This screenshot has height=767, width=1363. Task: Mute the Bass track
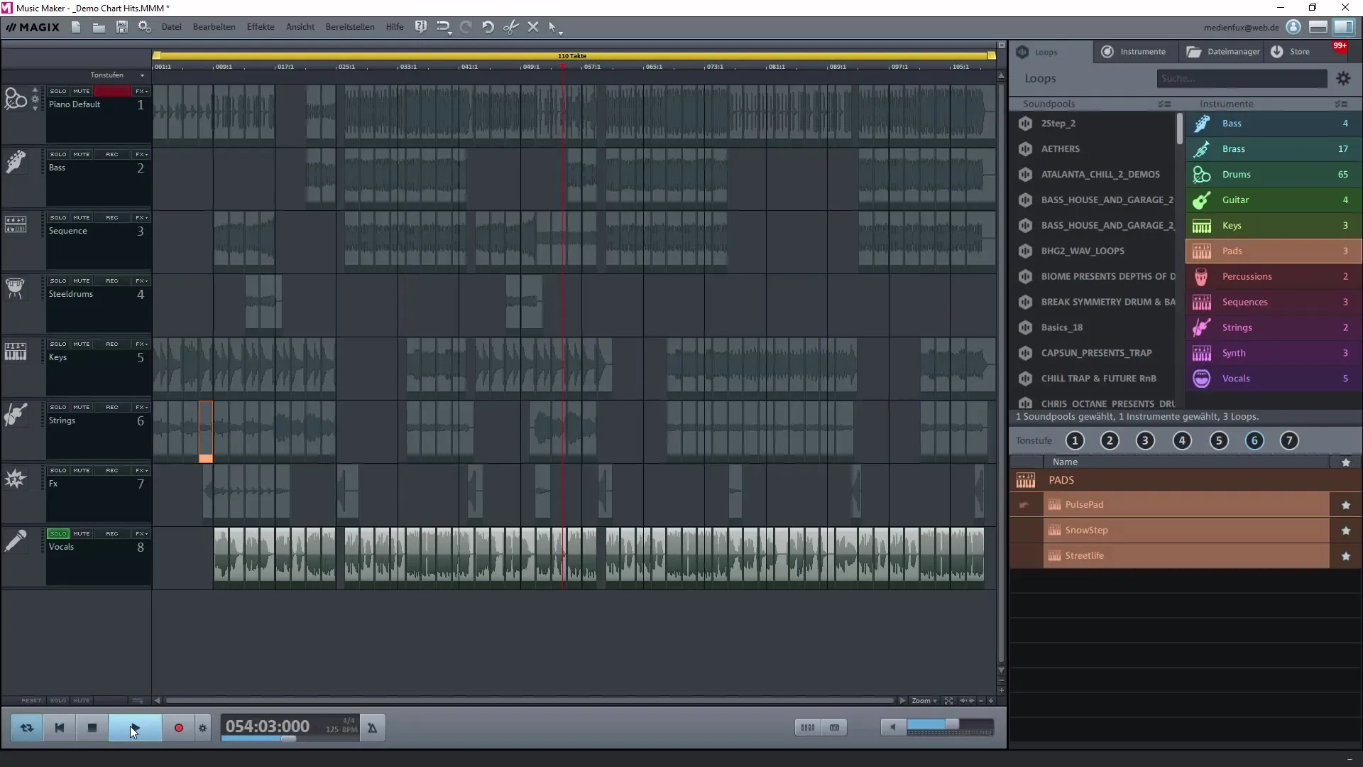coord(82,155)
